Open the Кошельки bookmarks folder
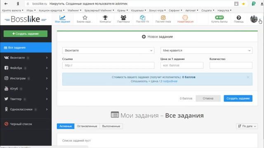This screenshot has width=264, height=148. (x=139, y=10)
